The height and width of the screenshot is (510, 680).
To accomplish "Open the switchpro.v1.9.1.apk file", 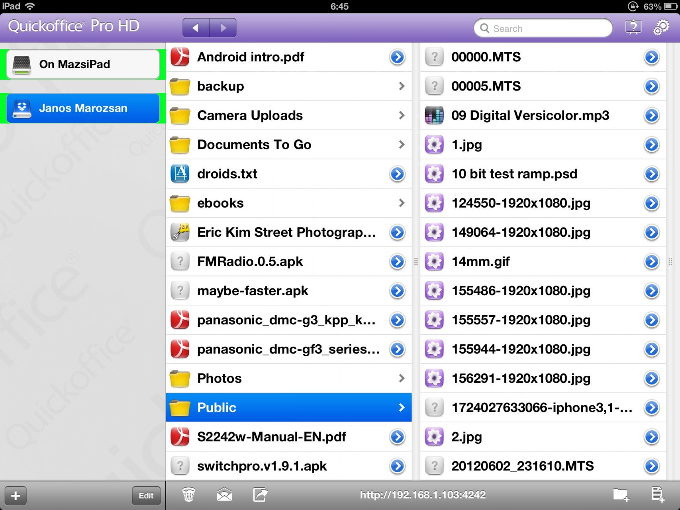I will click(x=289, y=466).
